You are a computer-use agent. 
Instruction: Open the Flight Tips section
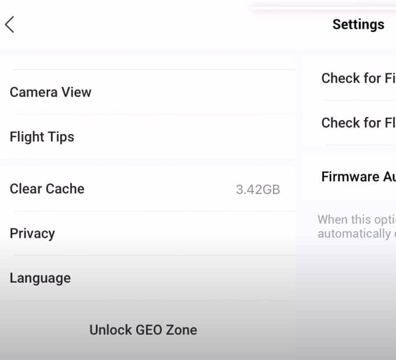tap(148, 137)
